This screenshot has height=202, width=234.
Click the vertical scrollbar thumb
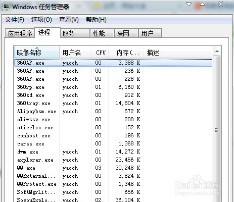coord(217,130)
